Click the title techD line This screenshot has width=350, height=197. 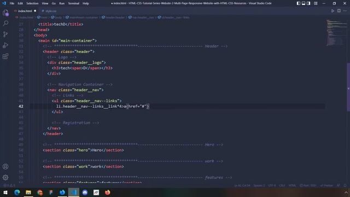pyautogui.click(x=61, y=24)
